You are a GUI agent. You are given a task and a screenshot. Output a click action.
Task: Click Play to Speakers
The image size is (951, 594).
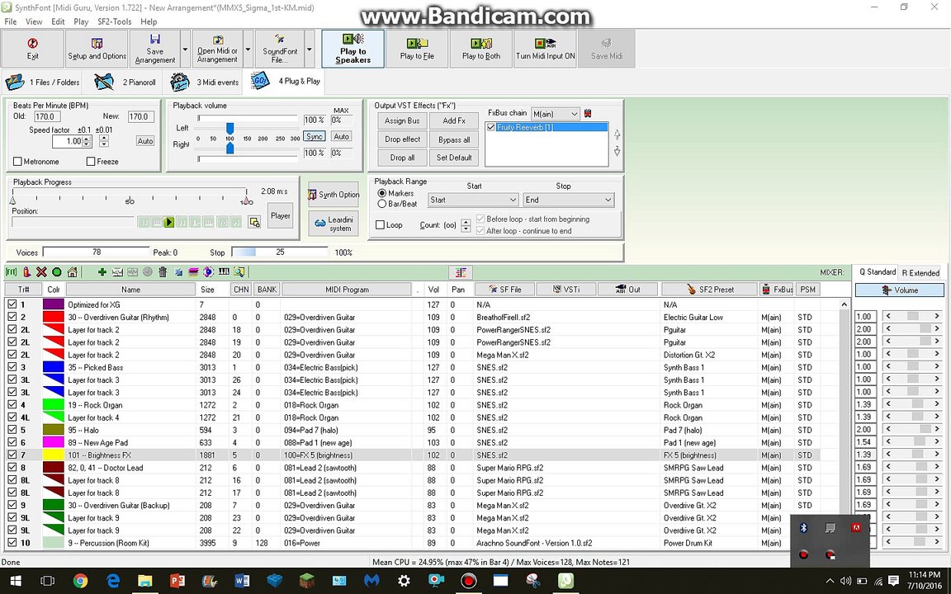(x=353, y=49)
